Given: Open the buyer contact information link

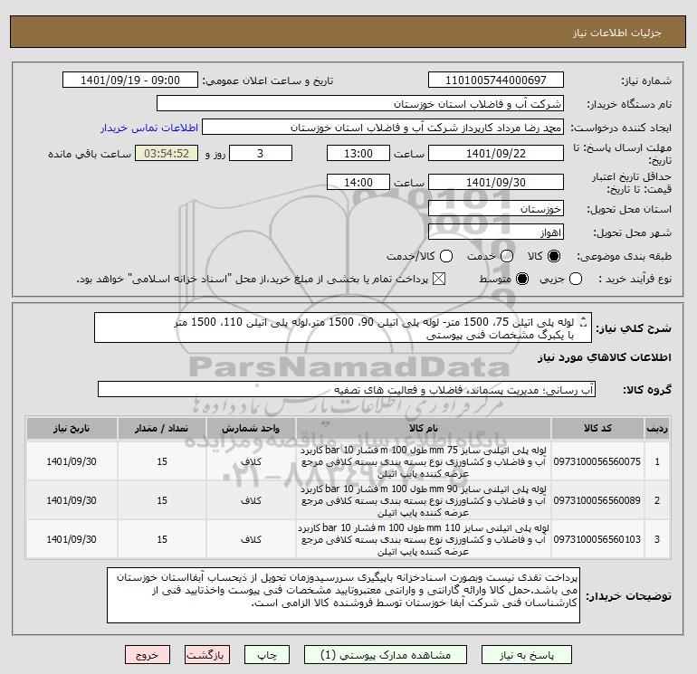Looking at the screenshot, I should (x=149, y=128).
